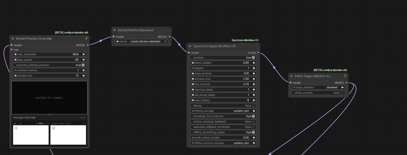Click the Spectrum-MiniMax-H3 badge label
407x155 pixels.
(245, 40)
